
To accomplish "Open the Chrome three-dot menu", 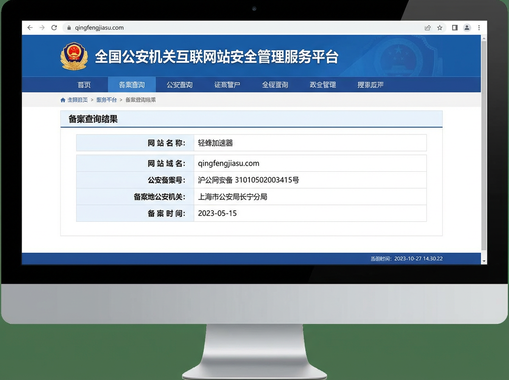I will [479, 27].
